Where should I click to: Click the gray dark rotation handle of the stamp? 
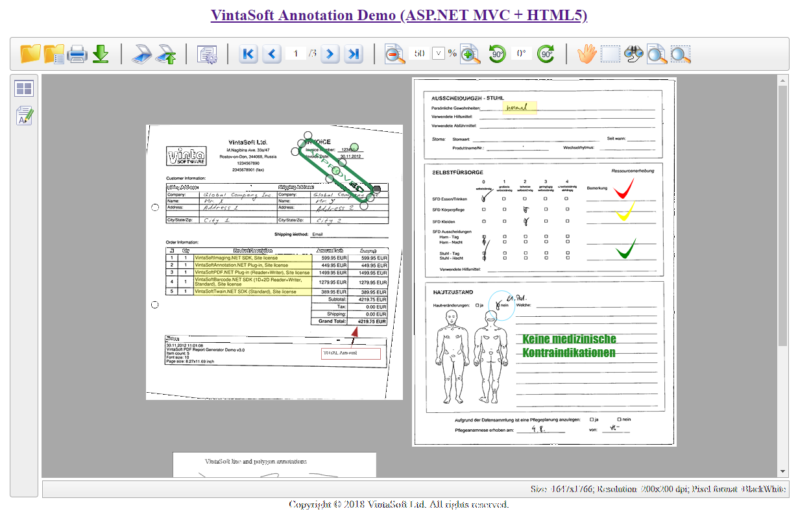pyautogui.click(x=377, y=189)
